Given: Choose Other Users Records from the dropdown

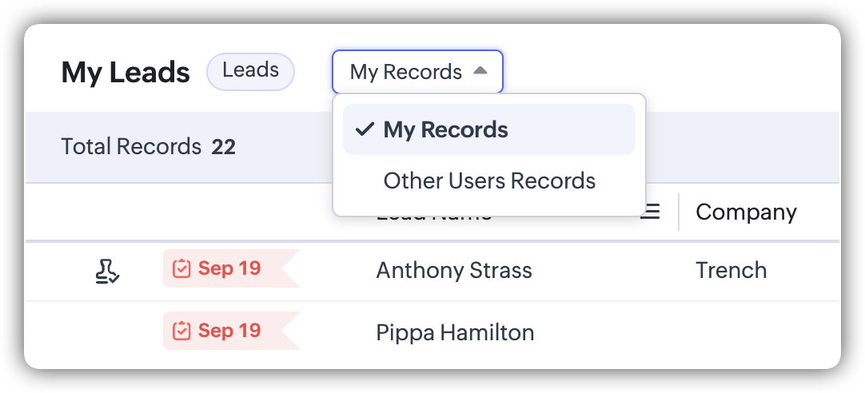Looking at the screenshot, I should 489,181.
